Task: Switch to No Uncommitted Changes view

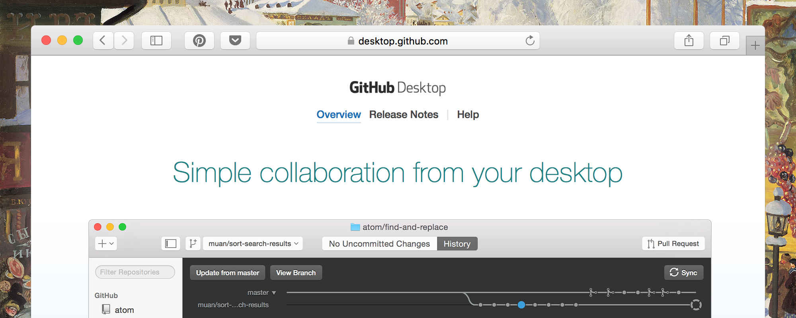Action: click(379, 244)
